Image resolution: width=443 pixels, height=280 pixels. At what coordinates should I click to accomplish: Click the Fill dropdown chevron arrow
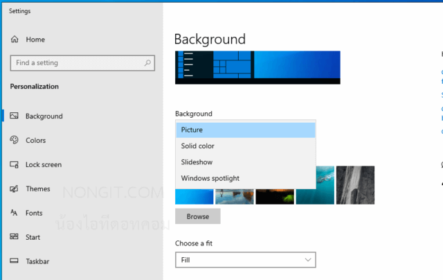[x=308, y=260]
